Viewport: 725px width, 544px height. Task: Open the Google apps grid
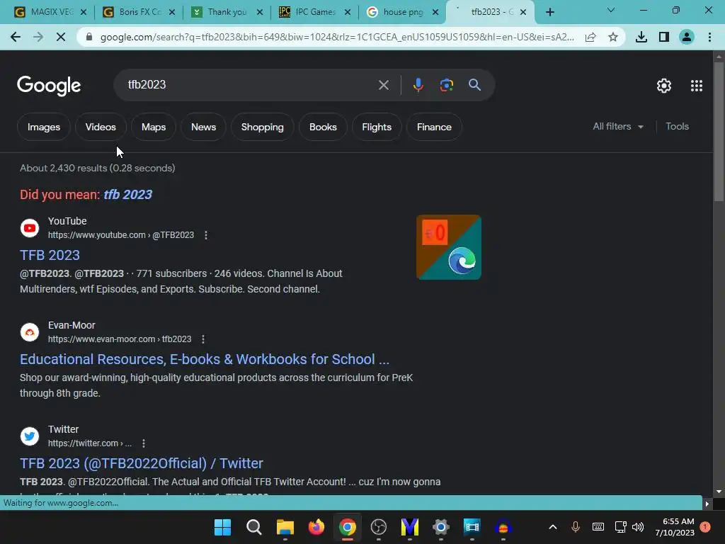pyautogui.click(x=697, y=86)
